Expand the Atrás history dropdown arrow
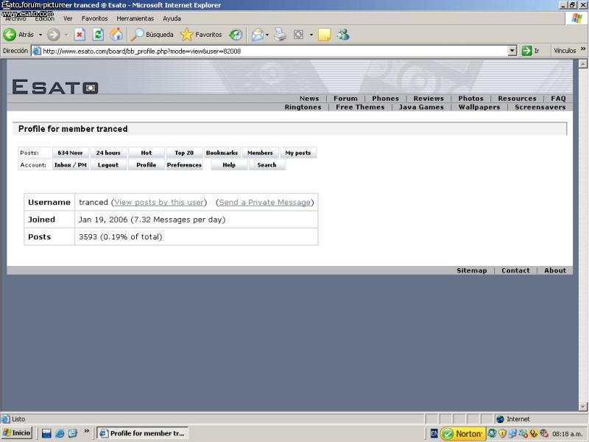 coord(40,35)
